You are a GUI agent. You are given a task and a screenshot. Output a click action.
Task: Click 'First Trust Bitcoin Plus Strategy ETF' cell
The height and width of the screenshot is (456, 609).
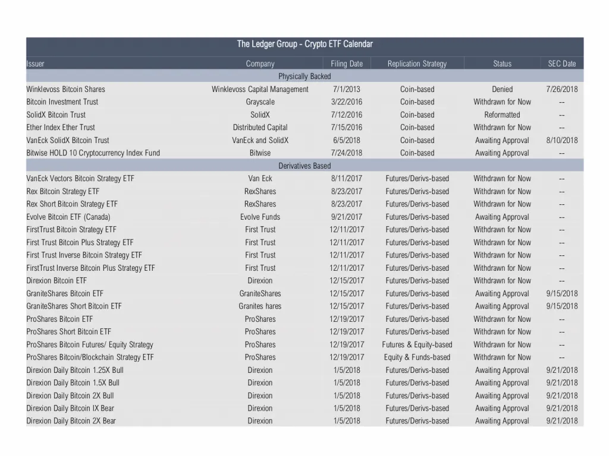80,243
